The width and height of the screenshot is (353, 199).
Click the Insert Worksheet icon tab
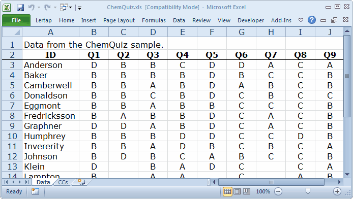[x=81, y=182]
